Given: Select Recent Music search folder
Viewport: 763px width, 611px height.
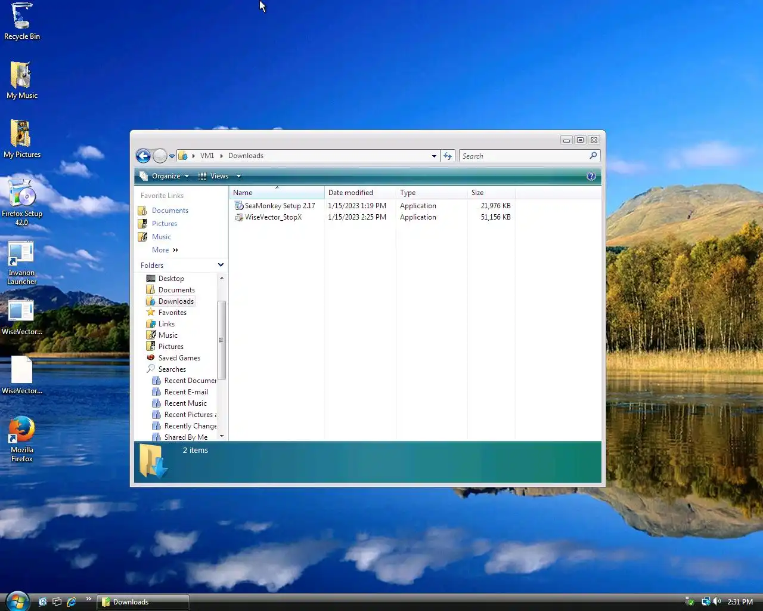Looking at the screenshot, I should tap(185, 403).
